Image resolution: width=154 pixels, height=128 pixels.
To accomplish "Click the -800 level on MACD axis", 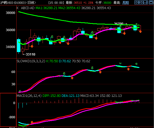I will pos(12,117).
